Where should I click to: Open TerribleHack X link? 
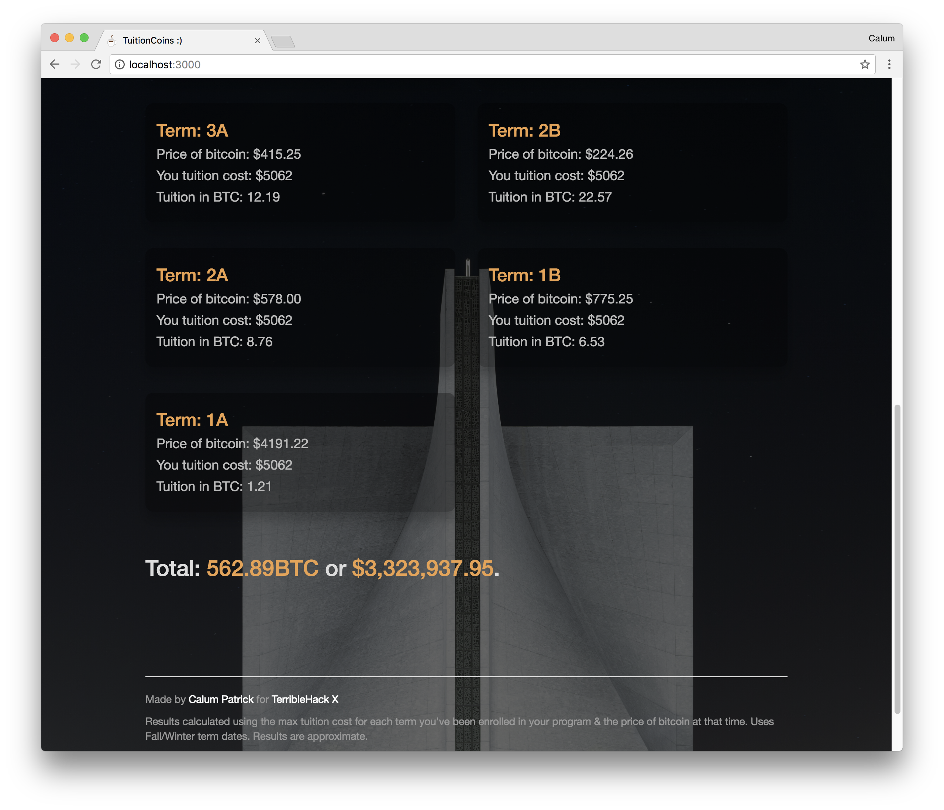click(304, 699)
